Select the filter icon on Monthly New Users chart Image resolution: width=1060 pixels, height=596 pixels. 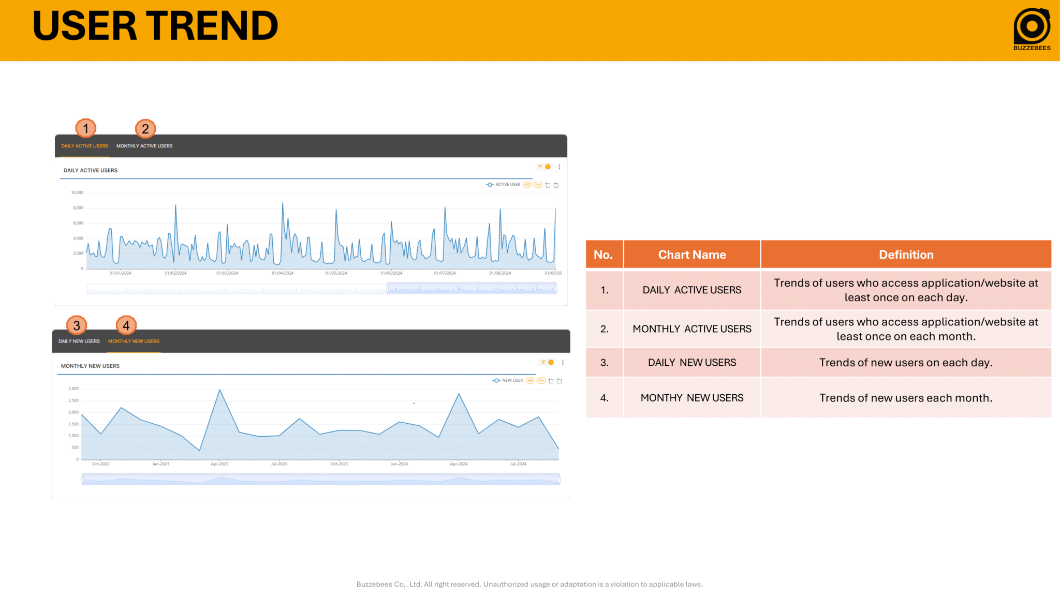543,362
